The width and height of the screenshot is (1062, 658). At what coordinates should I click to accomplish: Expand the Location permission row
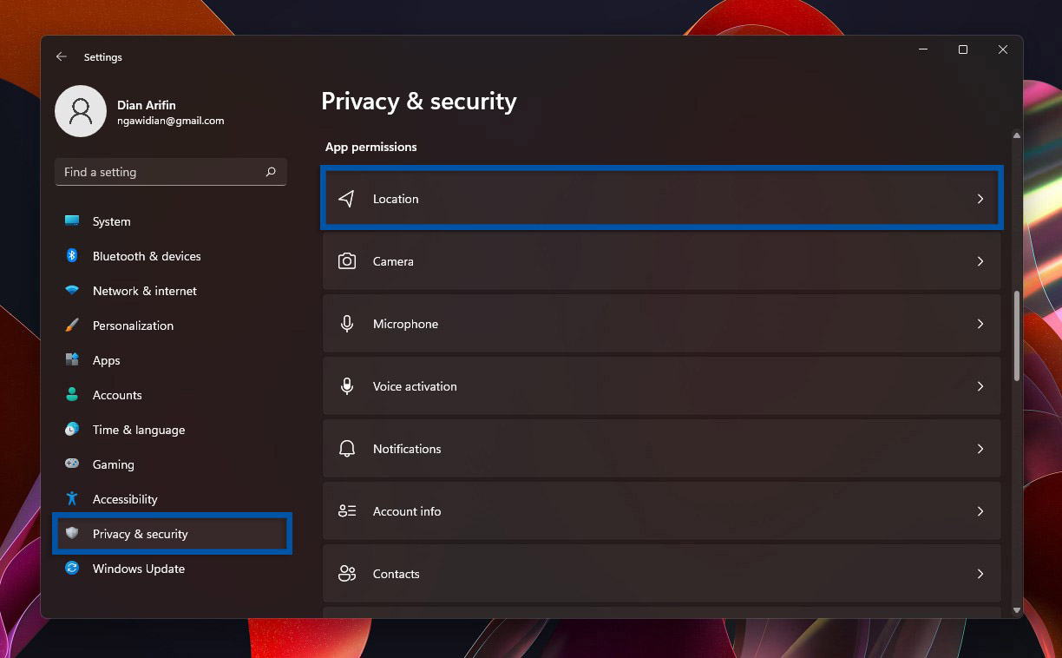(x=662, y=198)
